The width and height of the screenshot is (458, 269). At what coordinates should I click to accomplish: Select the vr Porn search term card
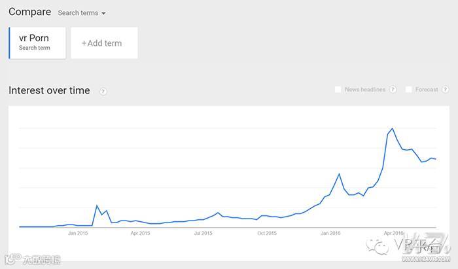[38, 43]
